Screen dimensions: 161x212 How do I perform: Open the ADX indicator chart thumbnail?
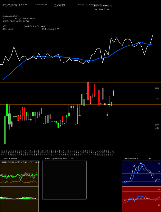click(19, 173)
